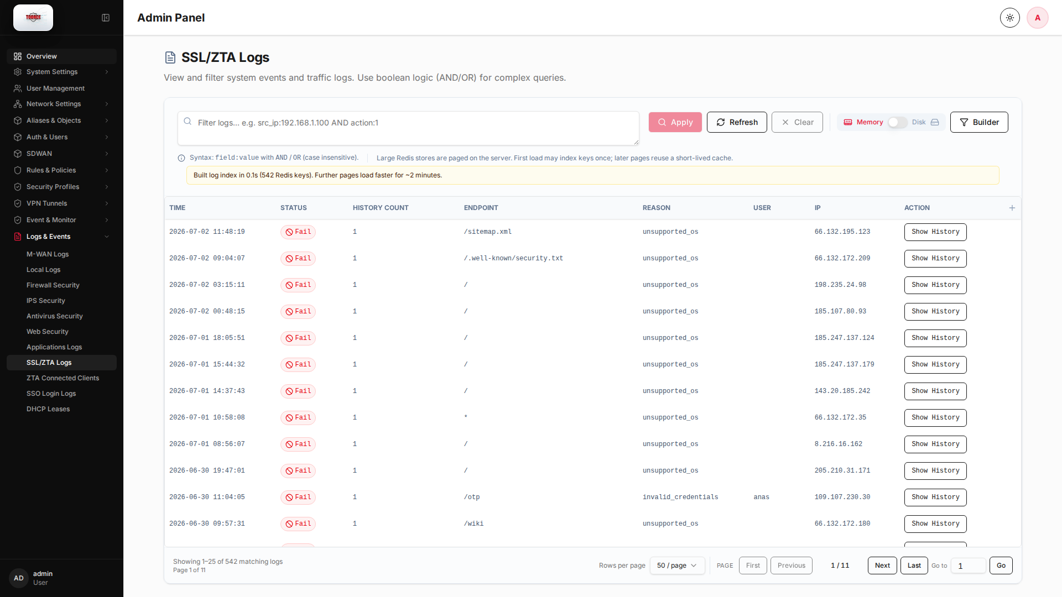Click the Rules & Policies shield icon

(18, 170)
